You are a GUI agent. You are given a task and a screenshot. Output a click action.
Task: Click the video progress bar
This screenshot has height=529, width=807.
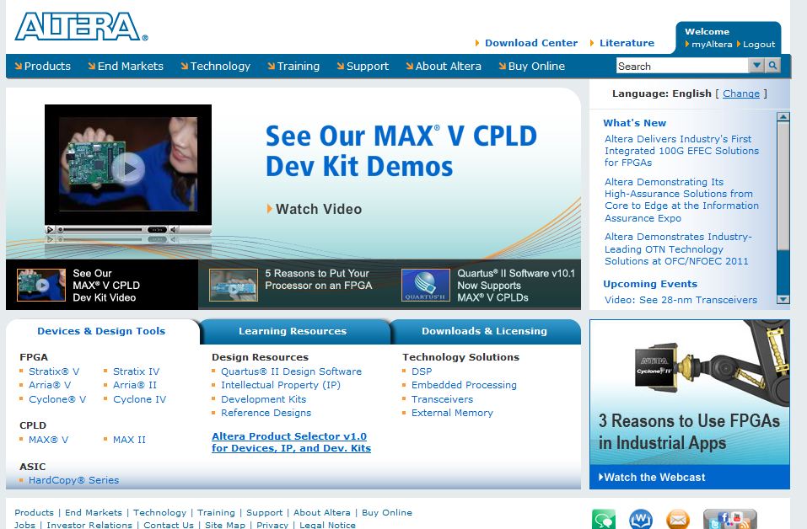101,230
